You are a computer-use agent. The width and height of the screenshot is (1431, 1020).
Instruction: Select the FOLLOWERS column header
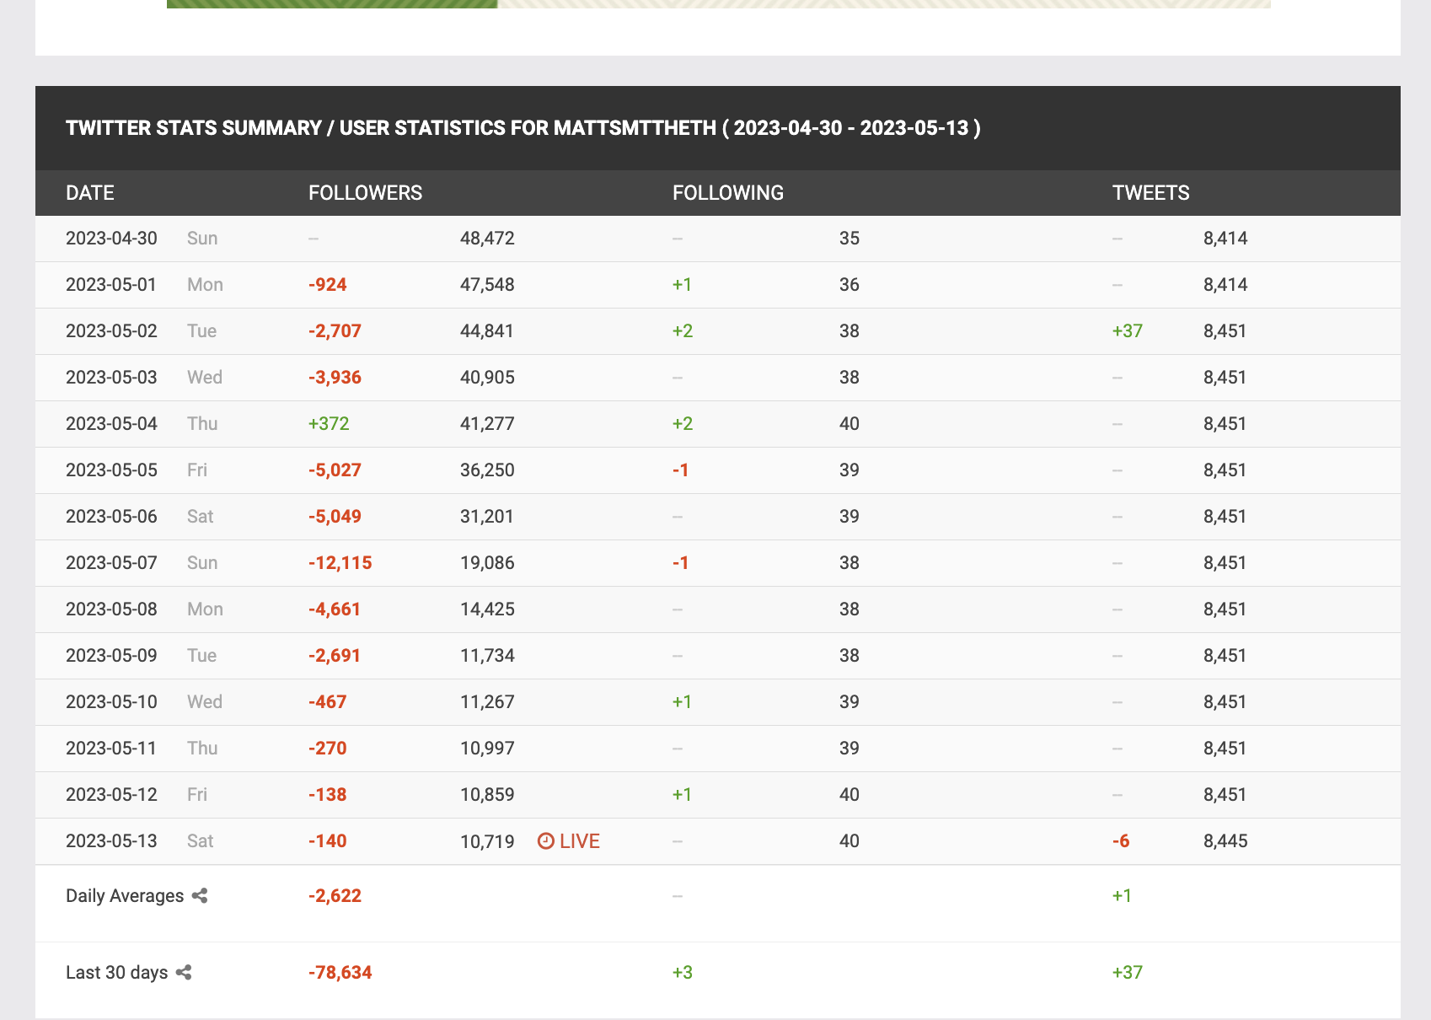pyautogui.click(x=366, y=193)
